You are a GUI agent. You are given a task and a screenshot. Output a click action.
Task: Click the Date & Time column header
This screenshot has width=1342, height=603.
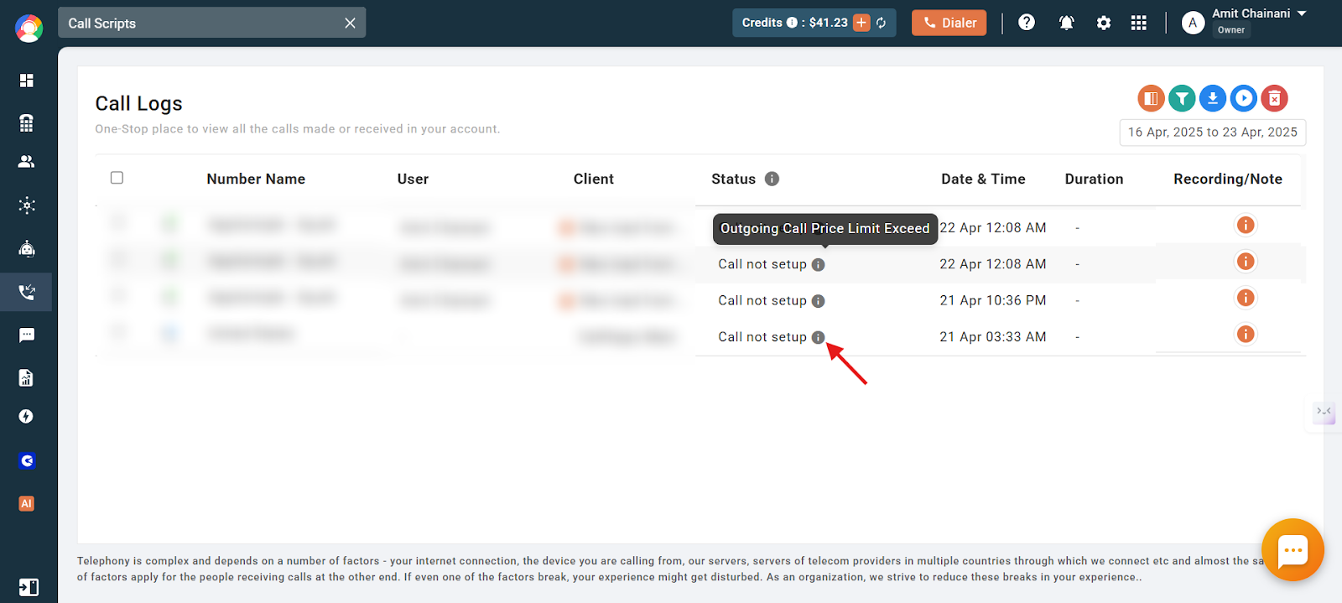pos(983,179)
